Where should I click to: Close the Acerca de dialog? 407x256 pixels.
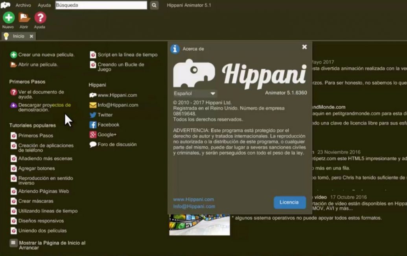(304, 47)
